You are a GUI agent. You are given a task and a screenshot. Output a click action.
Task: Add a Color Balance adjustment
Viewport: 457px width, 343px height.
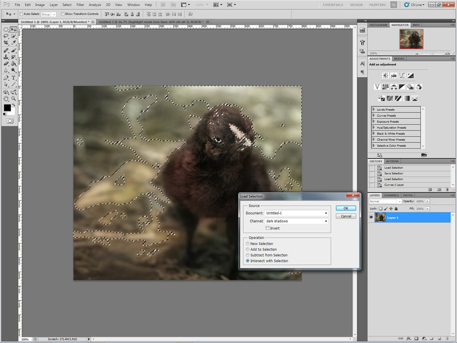click(x=394, y=87)
